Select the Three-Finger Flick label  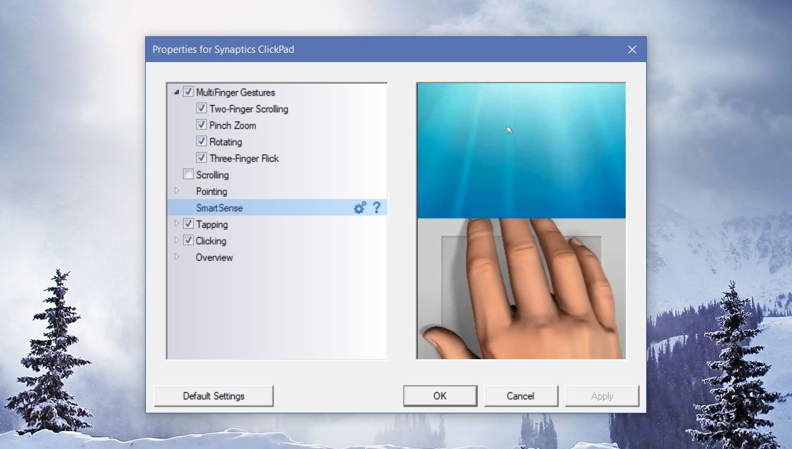coord(244,158)
